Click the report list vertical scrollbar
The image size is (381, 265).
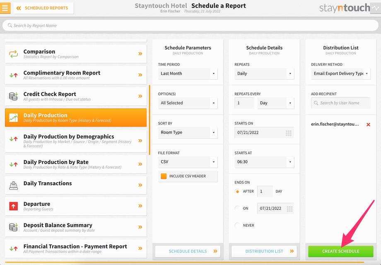click(x=150, y=120)
